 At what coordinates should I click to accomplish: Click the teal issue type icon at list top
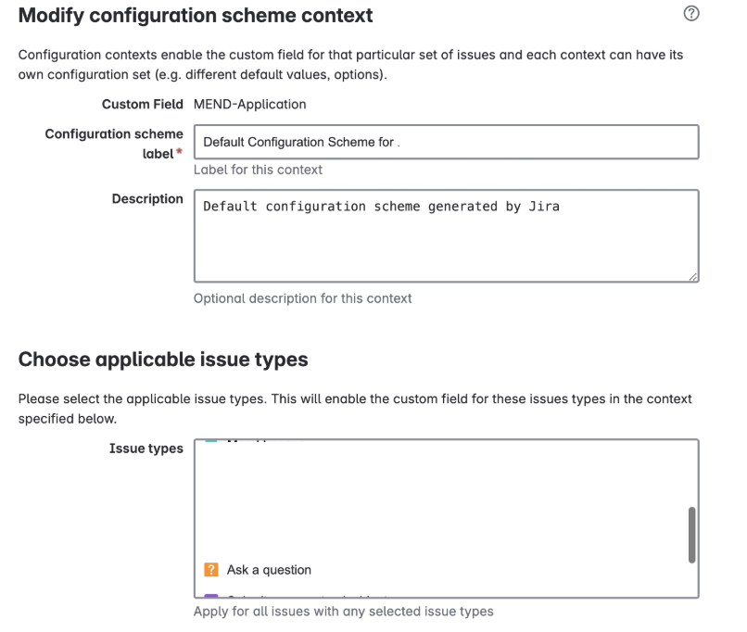click(x=211, y=442)
